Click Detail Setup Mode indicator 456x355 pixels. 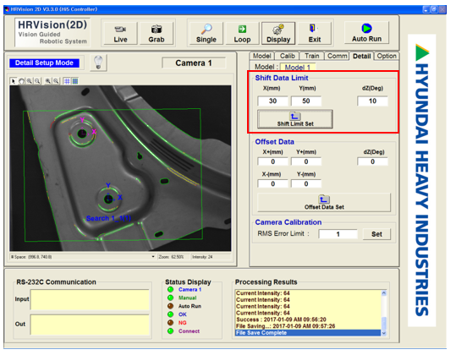[x=44, y=63]
